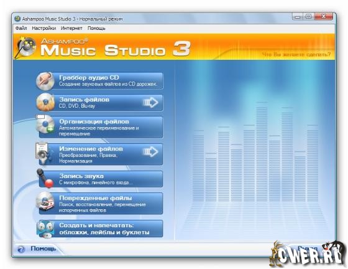Image resolution: width=348 pixels, height=269 pixels.
Task: Click the speaker clipboard icon for Изменение файлов
Action: [x=44, y=153]
